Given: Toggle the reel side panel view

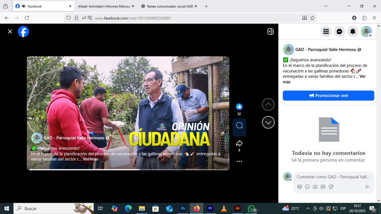Looking at the screenshot, I should click(270, 32).
